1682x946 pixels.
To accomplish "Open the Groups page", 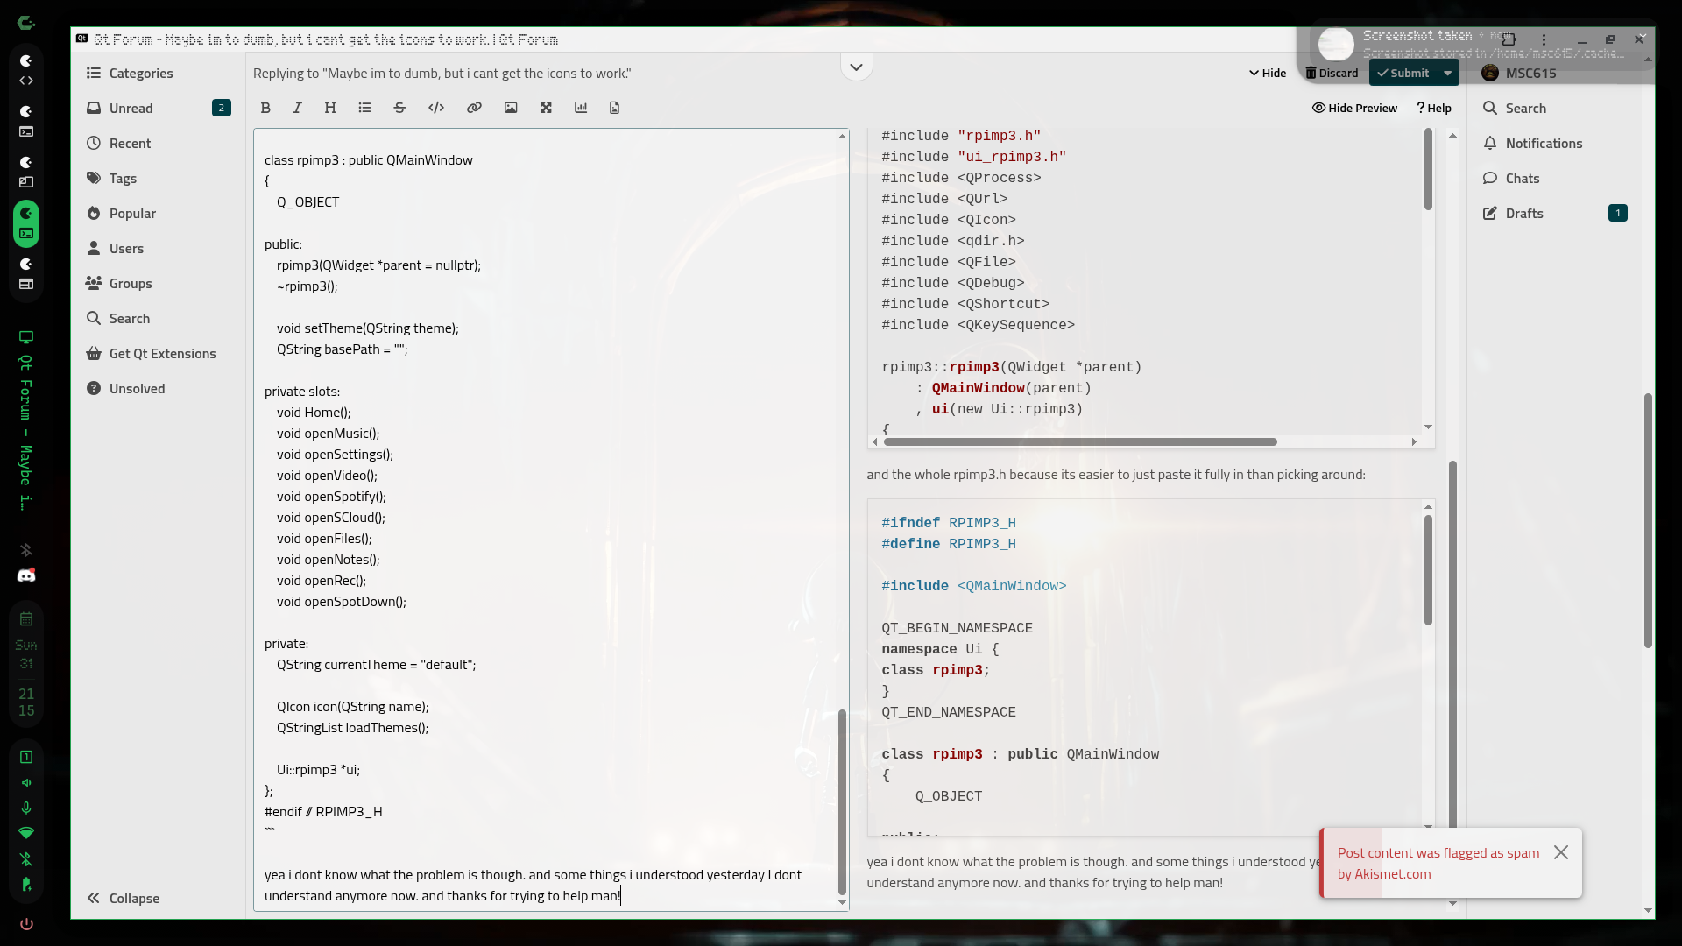I will pyautogui.click(x=131, y=283).
